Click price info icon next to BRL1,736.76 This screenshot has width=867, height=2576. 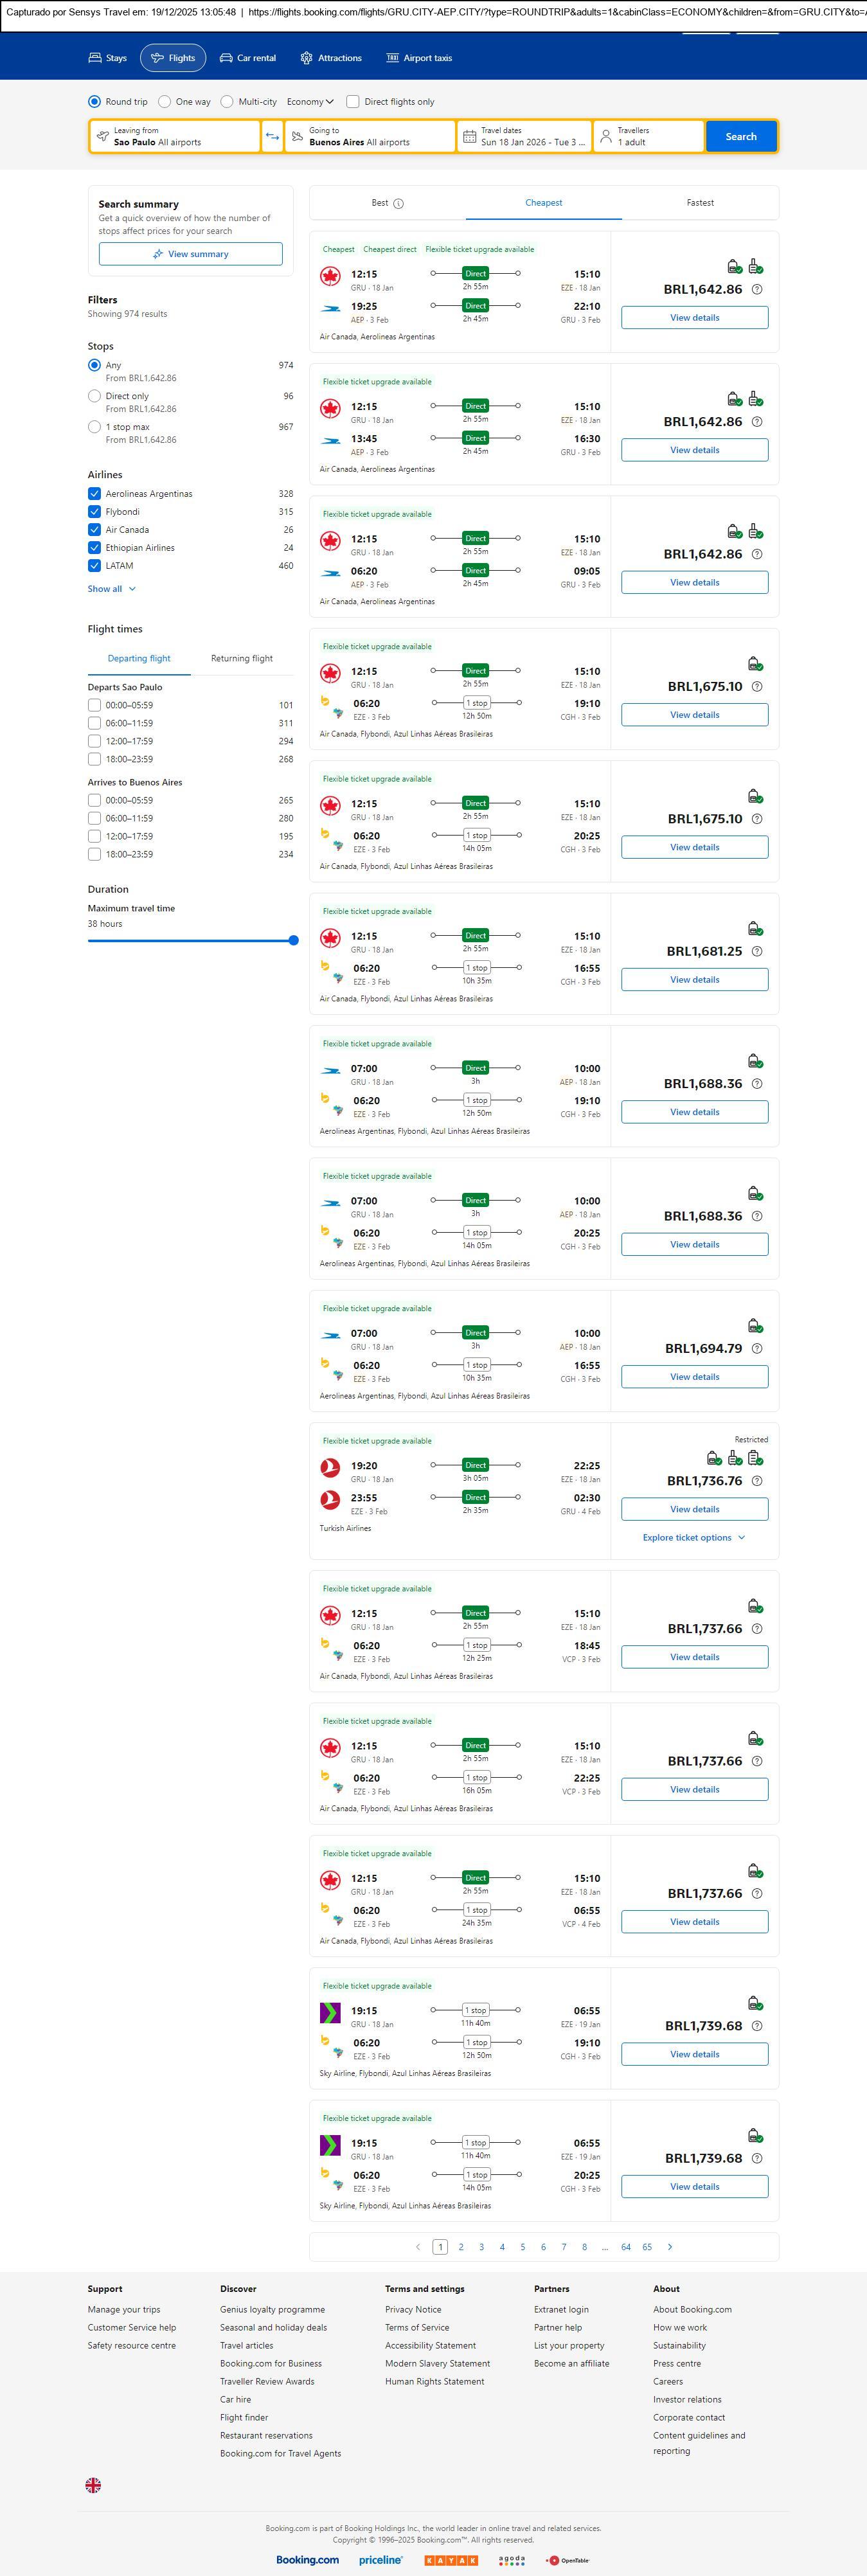(757, 1481)
